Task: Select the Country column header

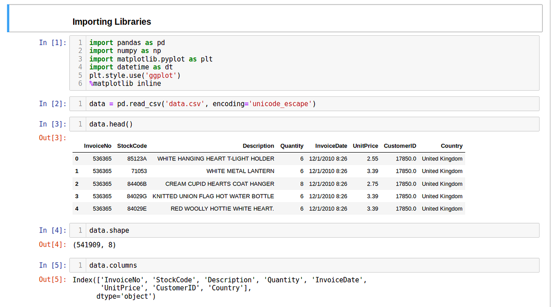Action: coord(451,146)
